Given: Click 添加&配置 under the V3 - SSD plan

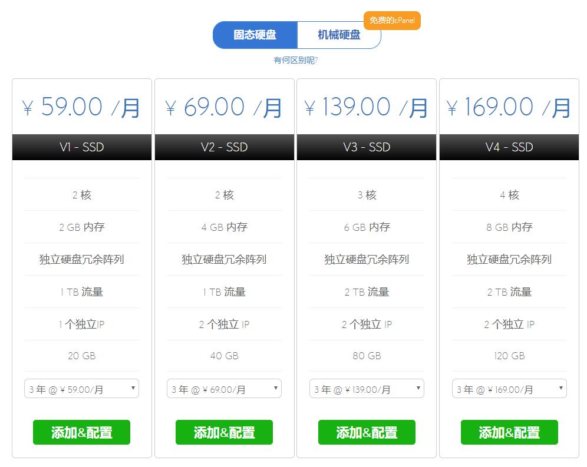Looking at the screenshot, I should 367,432.
